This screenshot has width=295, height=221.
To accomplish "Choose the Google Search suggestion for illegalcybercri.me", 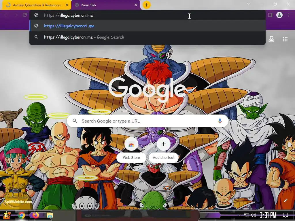I will coord(147,37).
